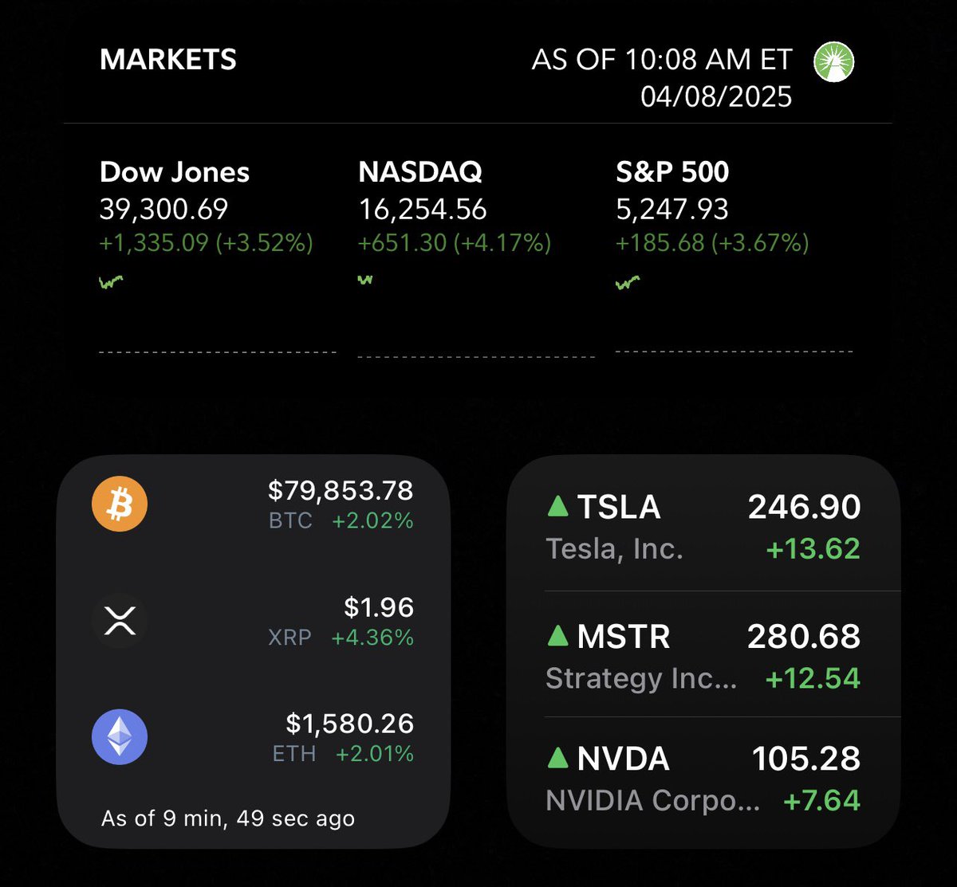Tap the MARKETS section title
Screen dimensions: 957x887
pyautogui.click(x=168, y=60)
